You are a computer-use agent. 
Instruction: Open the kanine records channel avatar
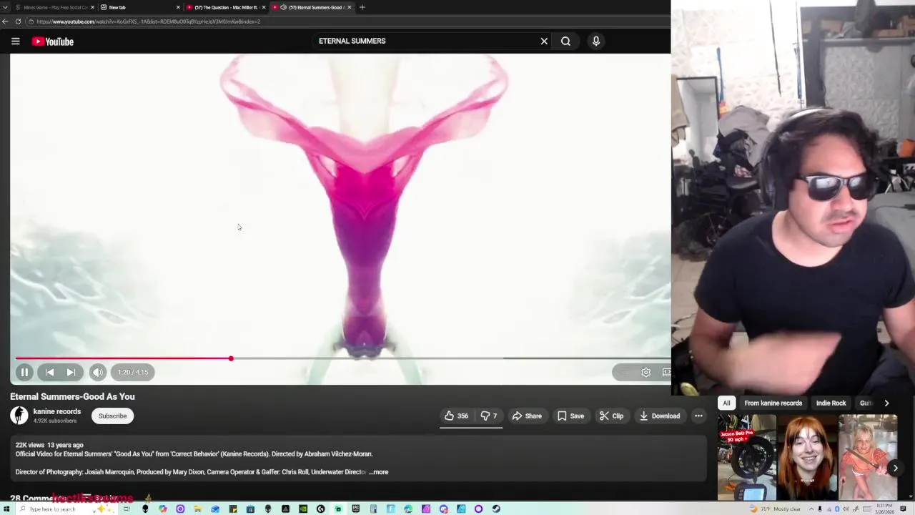(x=19, y=416)
